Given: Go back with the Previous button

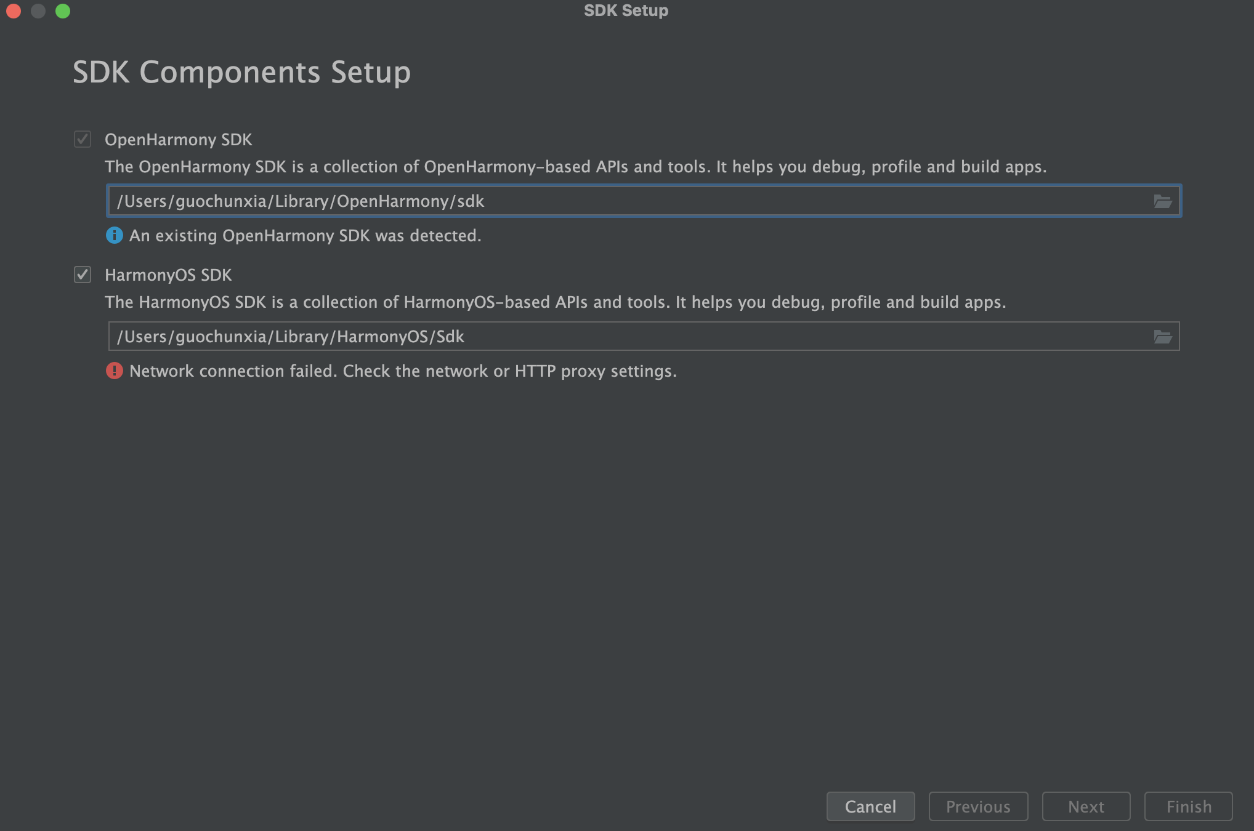Looking at the screenshot, I should point(978,806).
